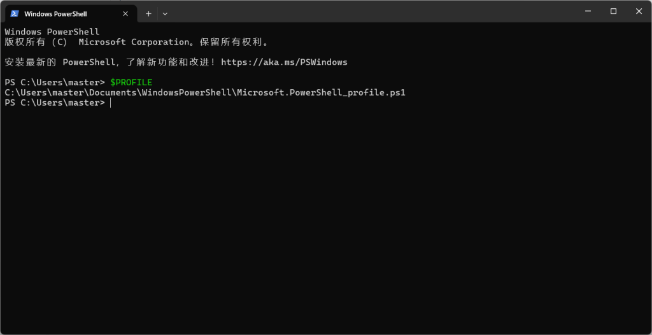Click the cursor at the current prompt
652x335 pixels.
point(110,103)
